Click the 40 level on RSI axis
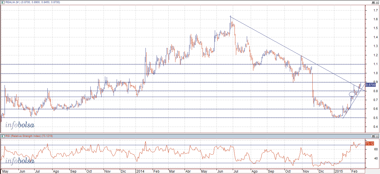Image resolution: width=380 pixels, height=174 pixels. point(376,158)
